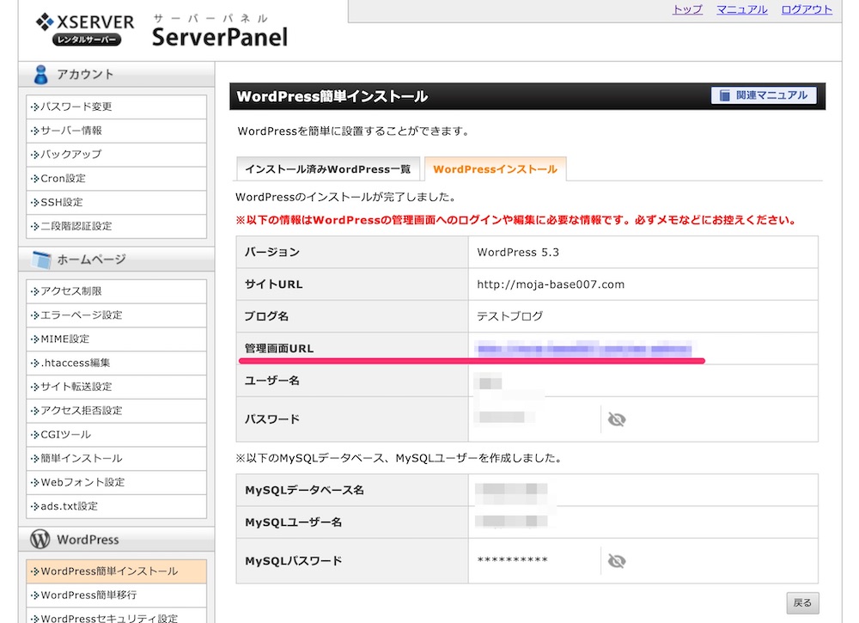859x623 pixels.
Task: Click the ユーザー名 row label
Action: pyautogui.click(x=271, y=381)
